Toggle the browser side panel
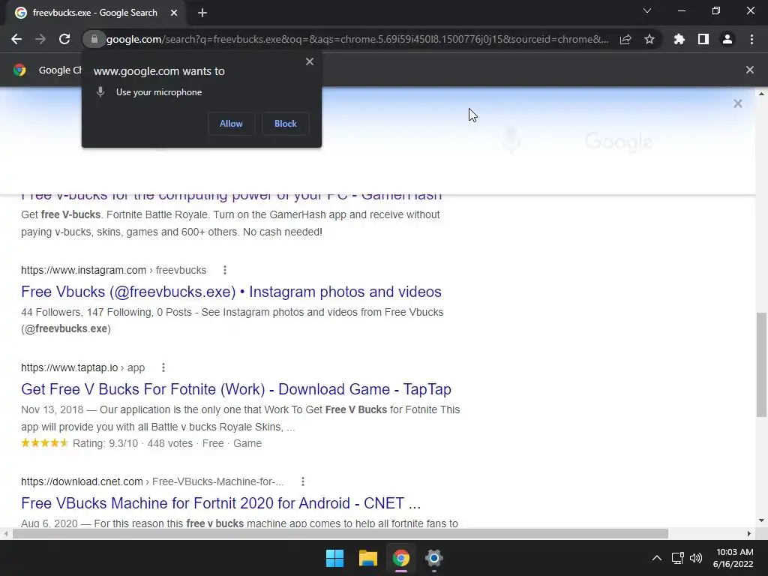Viewport: 768px width, 576px height. tap(703, 39)
